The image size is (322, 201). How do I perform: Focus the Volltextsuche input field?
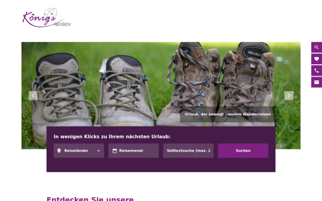coord(188,151)
